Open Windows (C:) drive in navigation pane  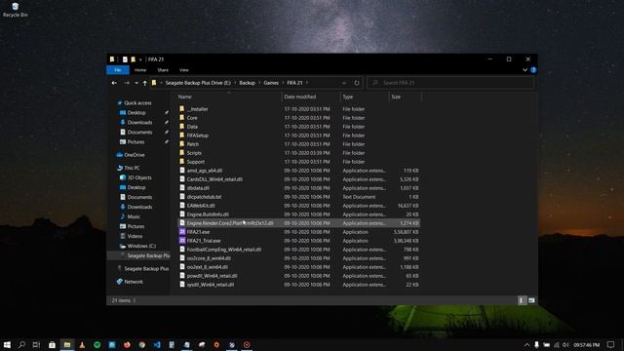(x=141, y=246)
